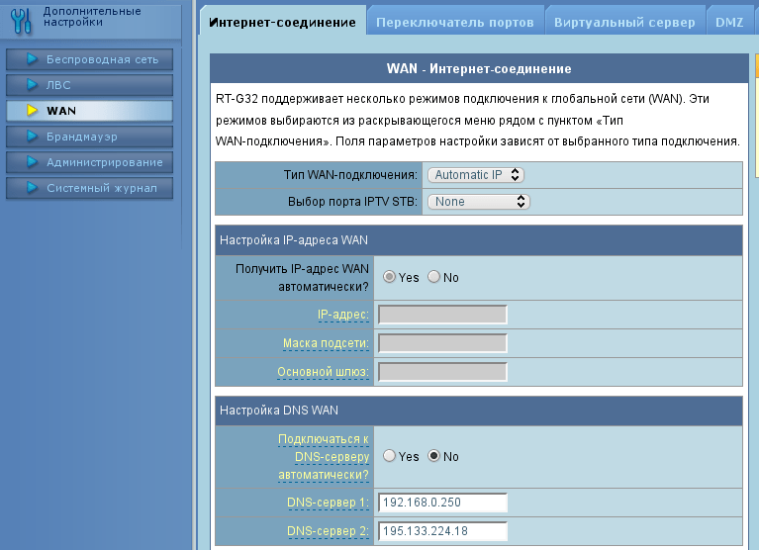This screenshot has height=550, width=759.
Task: Switch to the Интернет-соединение tab
Action: pyautogui.click(x=283, y=22)
